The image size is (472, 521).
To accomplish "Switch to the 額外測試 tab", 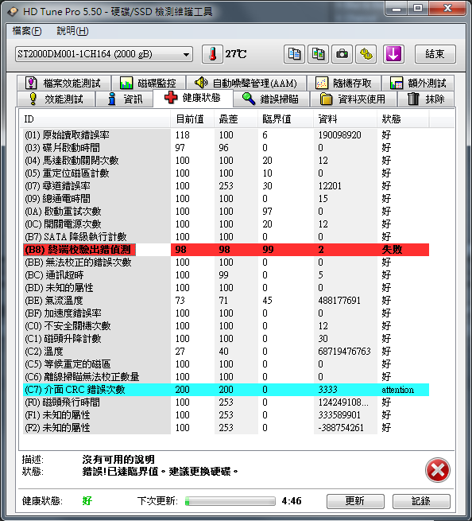I will coord(418,83).
